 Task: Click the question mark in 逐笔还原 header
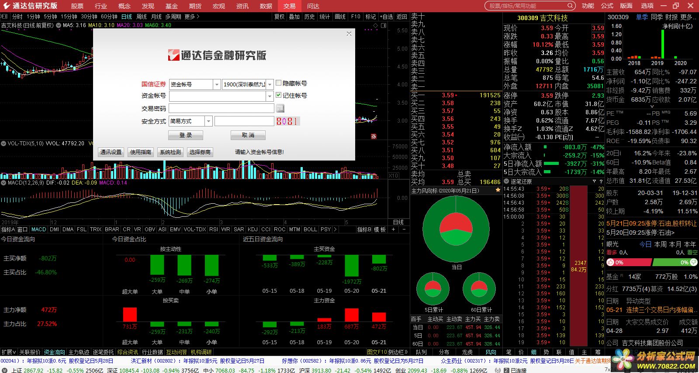pyautogui.click(x=602, y=181)
